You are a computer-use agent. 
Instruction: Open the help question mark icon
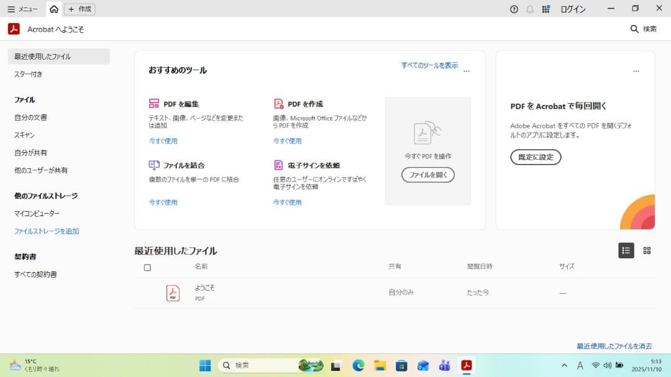514,9
